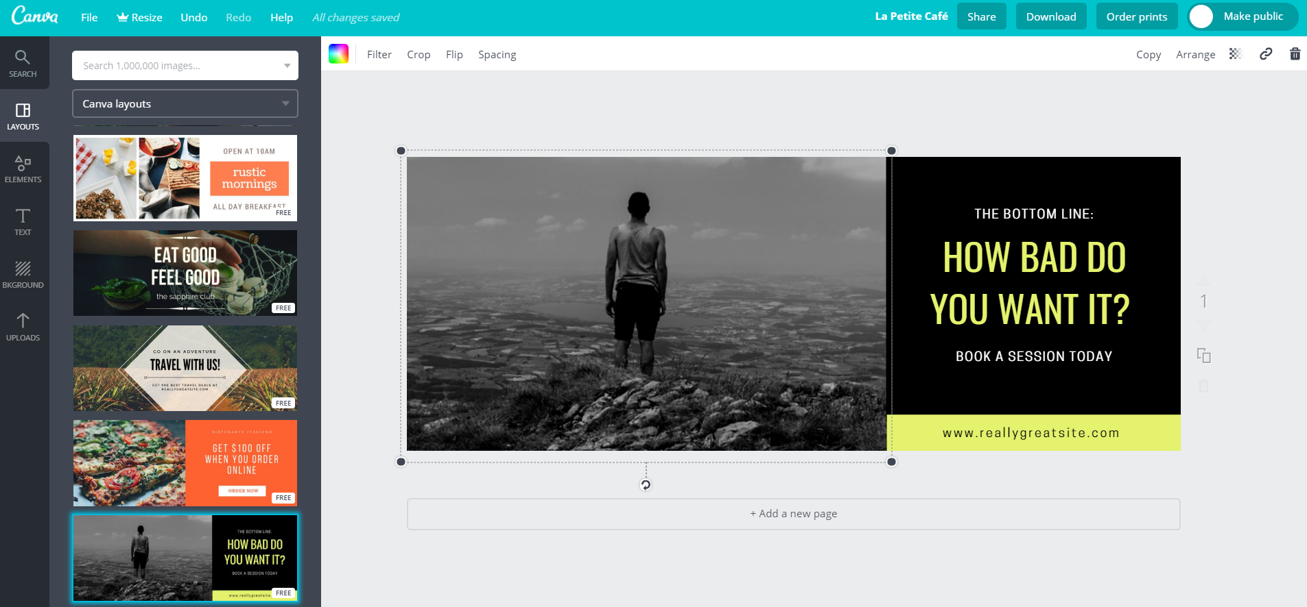The image size is (1307, 607).
Task: Toggle the Make public switch
Action: pos(1201,16)
